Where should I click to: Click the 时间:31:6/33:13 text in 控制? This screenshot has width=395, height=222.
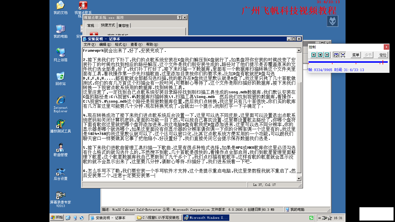click(x=349, y=70)
